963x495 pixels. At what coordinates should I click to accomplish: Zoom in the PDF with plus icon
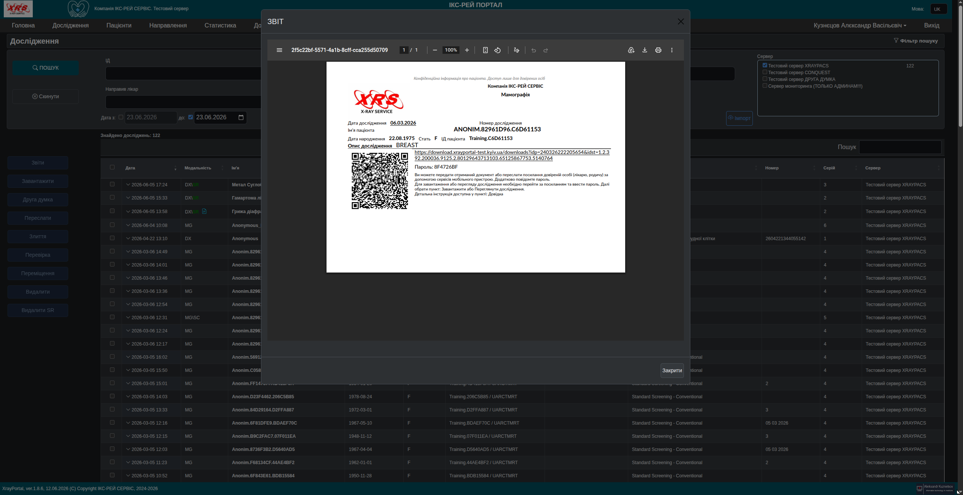coord(467,50)
